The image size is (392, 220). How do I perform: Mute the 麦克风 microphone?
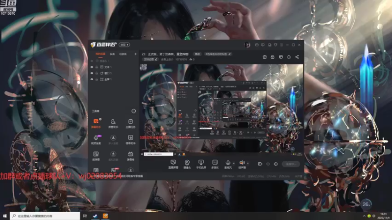click(228, 164)
